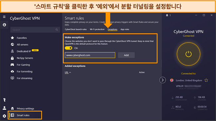216x121 pixels.
Task: Click London, United Kingdom server name
Action: click(x=189, y=80)
